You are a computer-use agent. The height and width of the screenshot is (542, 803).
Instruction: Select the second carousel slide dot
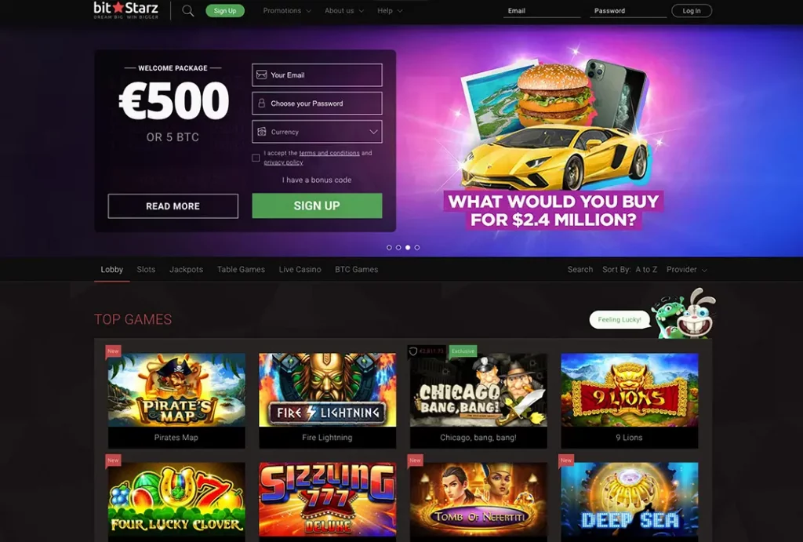398,247
